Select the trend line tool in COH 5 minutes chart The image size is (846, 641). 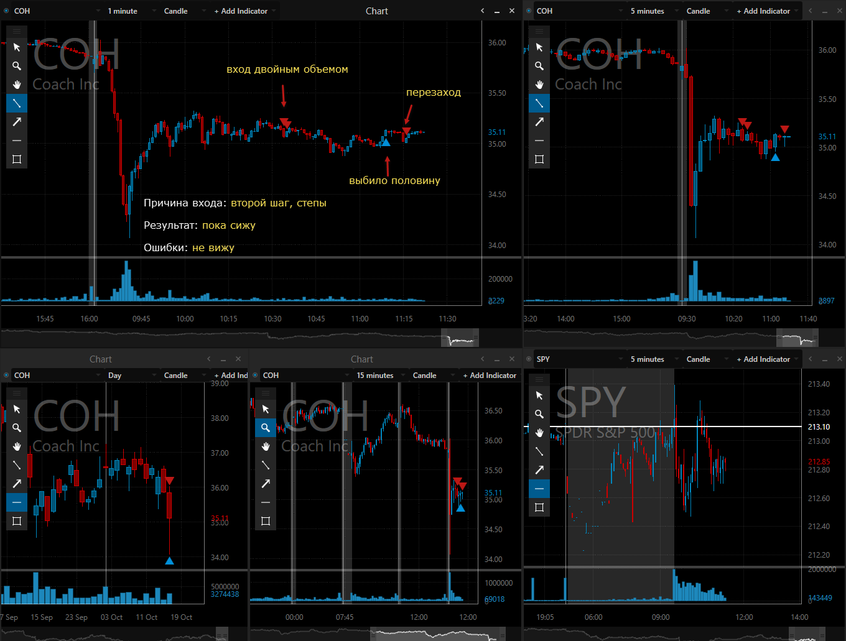point(539,103)
